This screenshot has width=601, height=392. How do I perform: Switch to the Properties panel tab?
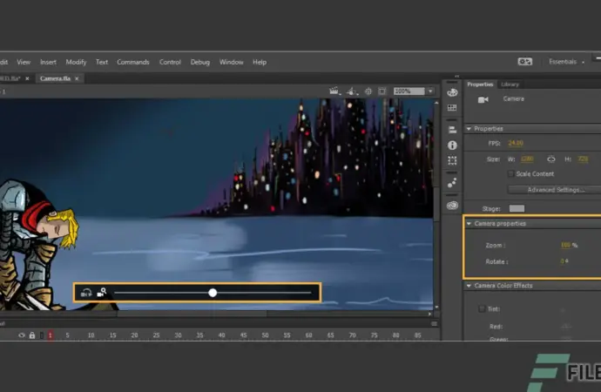[480, 84]
